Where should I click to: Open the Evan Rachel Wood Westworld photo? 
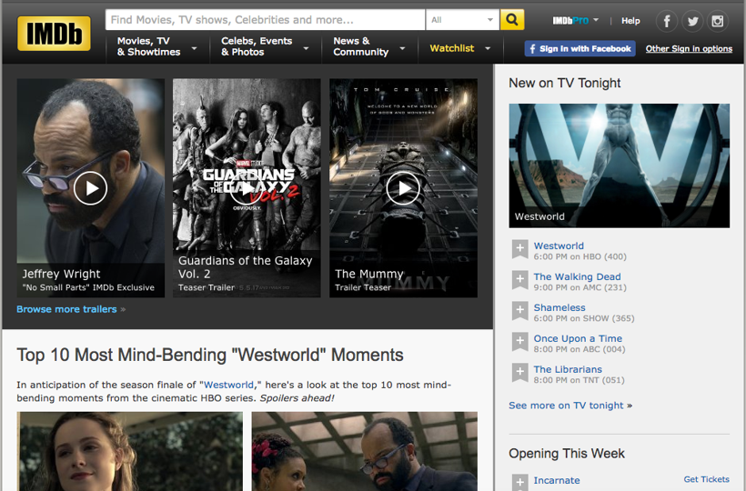(130, 451)
